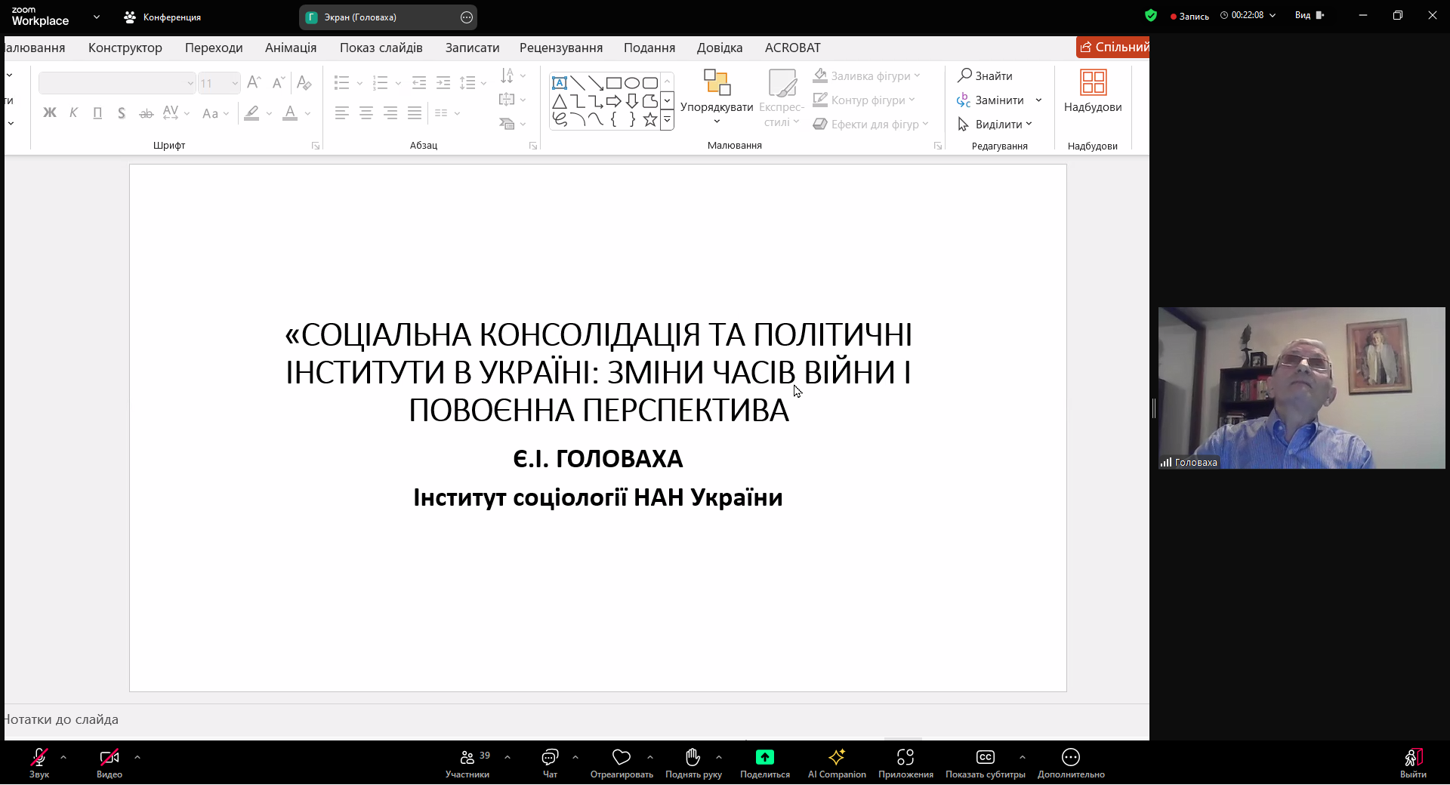Click Знайти to search the presentation

pyautogui.click(x=985, y=75)
